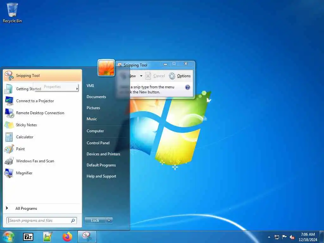The width and height of the screenshot is (324, 243).
Task: Expand the shutdown options arrow next to Lock
Action: coord(109,221)
